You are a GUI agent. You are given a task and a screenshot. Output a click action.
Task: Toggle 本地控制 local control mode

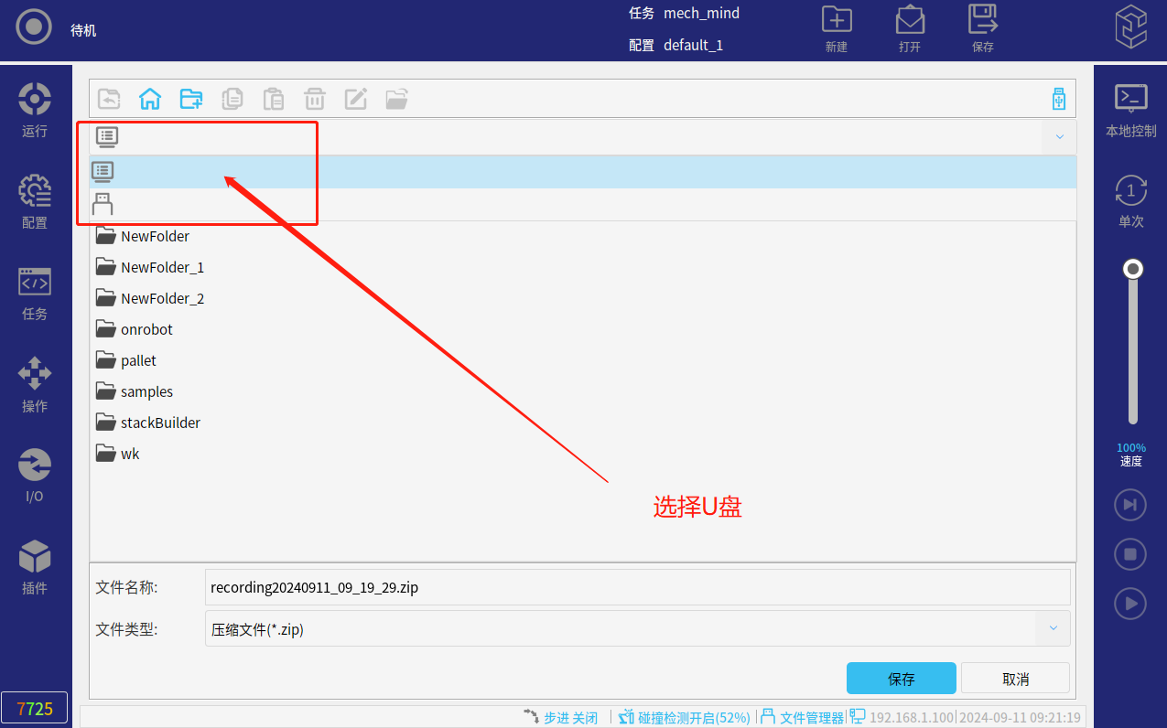pos(1130,110)
